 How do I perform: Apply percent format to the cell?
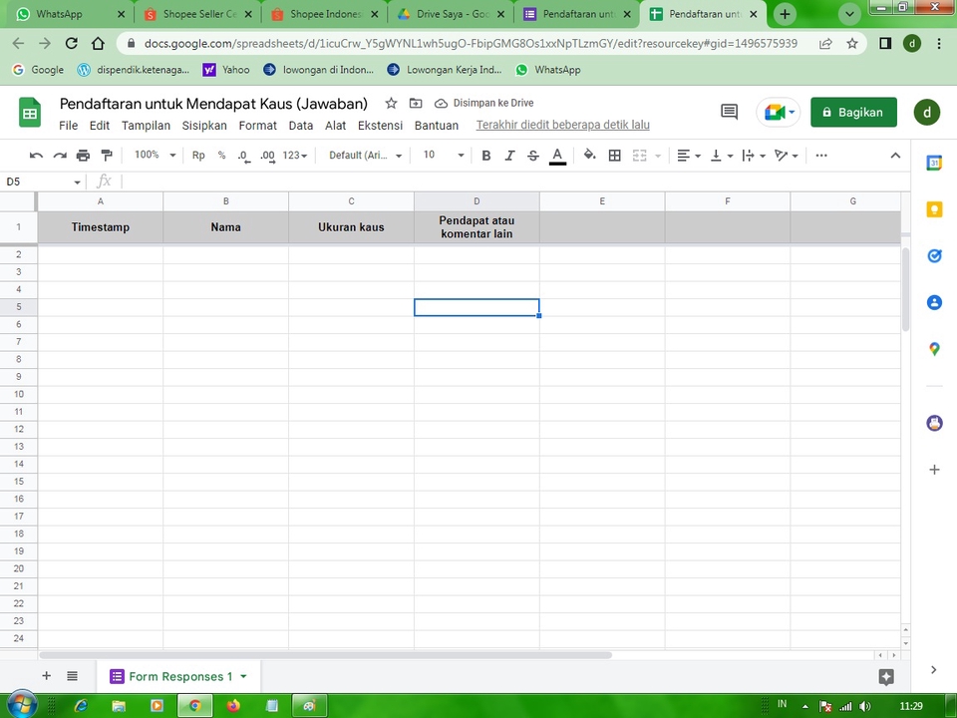pyautogui.click(x=221, y=155)
